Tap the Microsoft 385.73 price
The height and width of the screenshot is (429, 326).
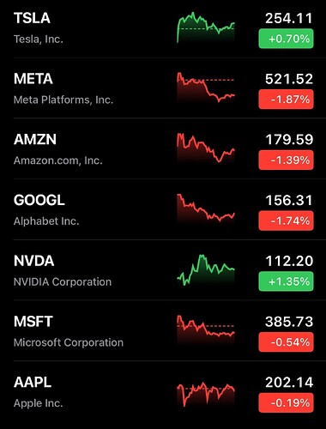[289, 322]
